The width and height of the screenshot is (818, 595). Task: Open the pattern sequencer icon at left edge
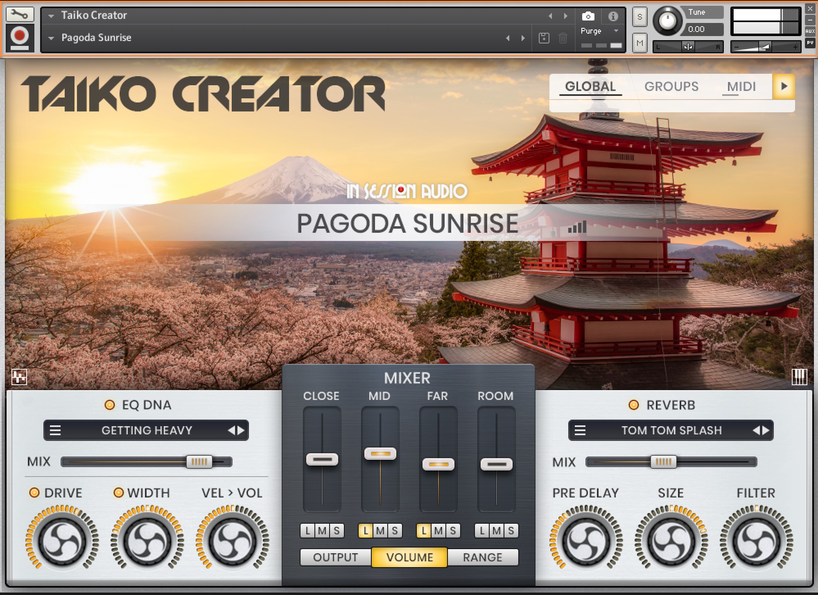[x=19, y=377]
